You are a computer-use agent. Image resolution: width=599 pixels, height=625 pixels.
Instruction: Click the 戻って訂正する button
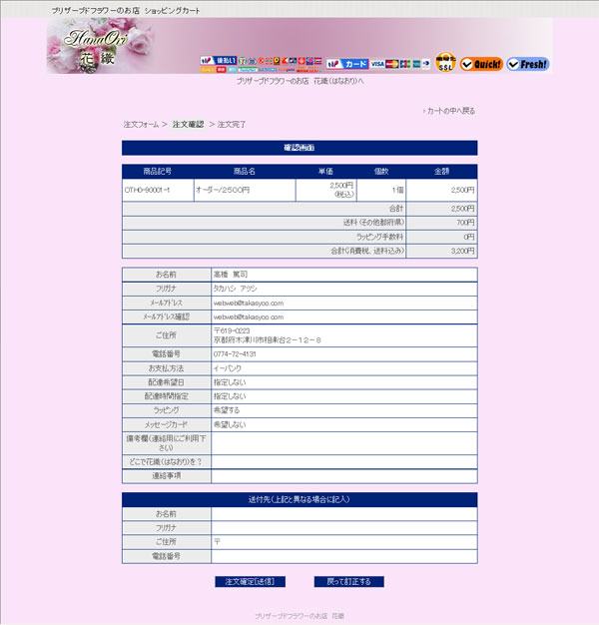click(348, 581)
